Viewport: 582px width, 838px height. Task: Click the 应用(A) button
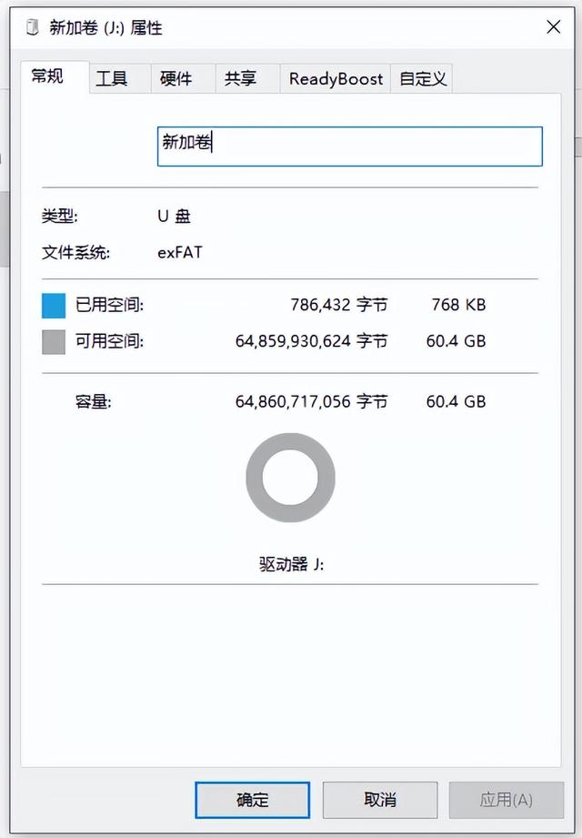click(x=507, y=800)
